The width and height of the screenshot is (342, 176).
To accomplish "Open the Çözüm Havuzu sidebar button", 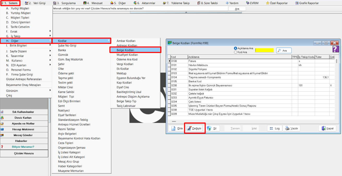I will (24, 153).
